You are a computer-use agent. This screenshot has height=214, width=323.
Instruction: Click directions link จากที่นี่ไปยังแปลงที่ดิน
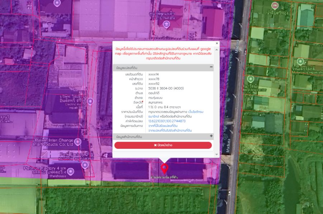(x=163, y=126)
